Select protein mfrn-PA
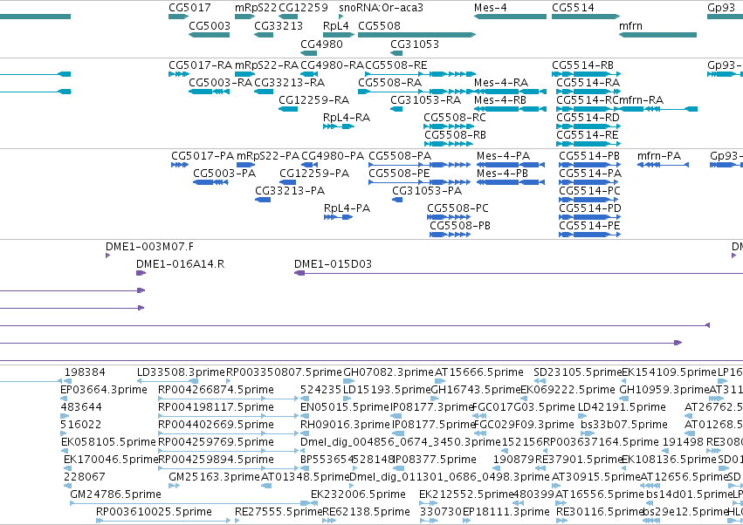Viewport: 743px width, 525px height. pos(663,165)
